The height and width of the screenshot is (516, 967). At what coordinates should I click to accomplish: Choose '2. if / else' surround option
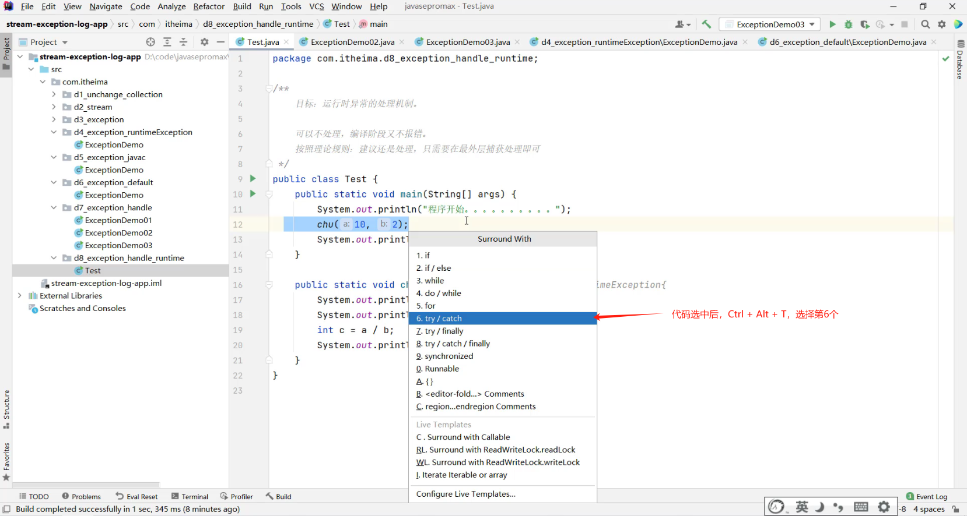(x=503, y=268)
